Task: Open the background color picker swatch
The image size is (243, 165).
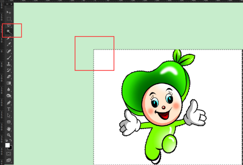Action: 10,148
